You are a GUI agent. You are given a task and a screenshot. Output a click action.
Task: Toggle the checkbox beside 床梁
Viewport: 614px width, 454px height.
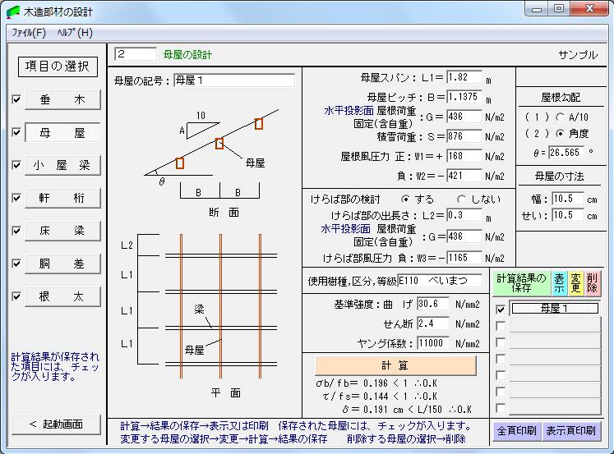click(16, 231)
